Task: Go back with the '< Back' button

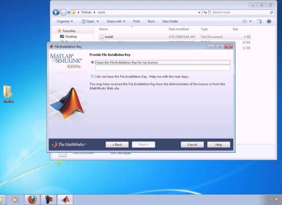Action: point(117,145)
